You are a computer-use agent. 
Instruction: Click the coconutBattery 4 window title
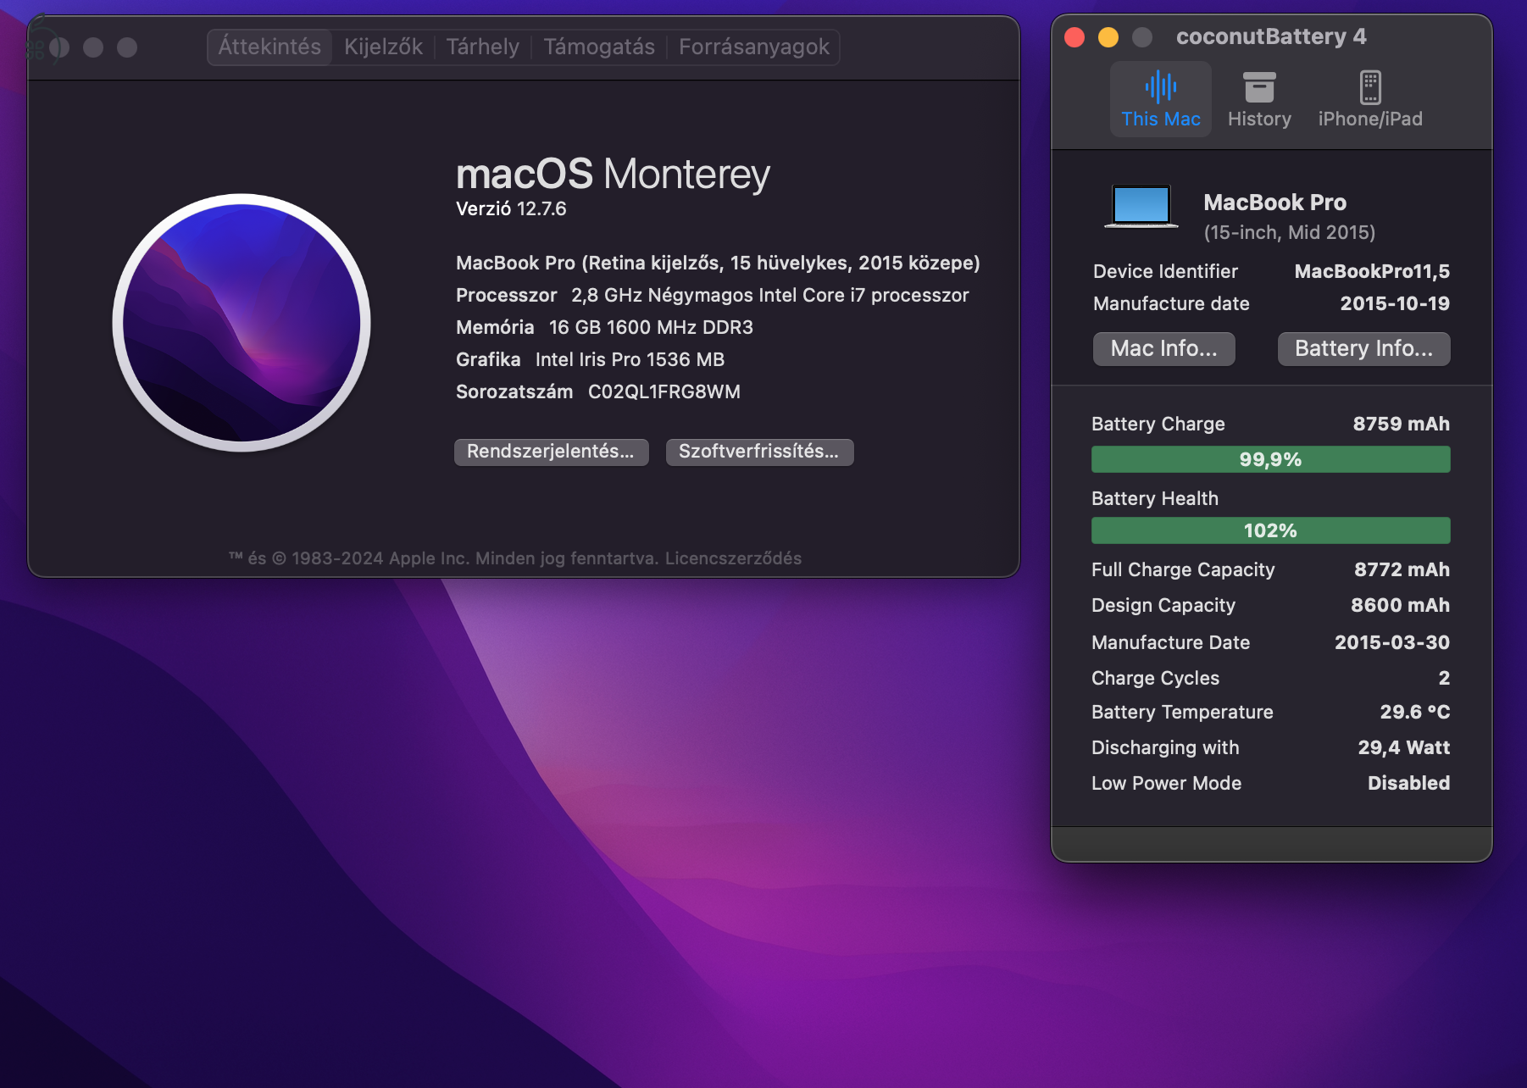1271,36
